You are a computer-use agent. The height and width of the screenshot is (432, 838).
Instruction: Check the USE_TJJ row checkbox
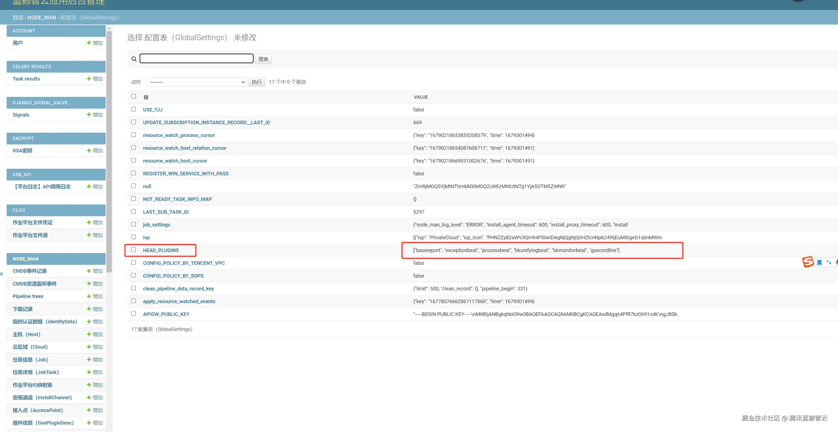[133, 109]
